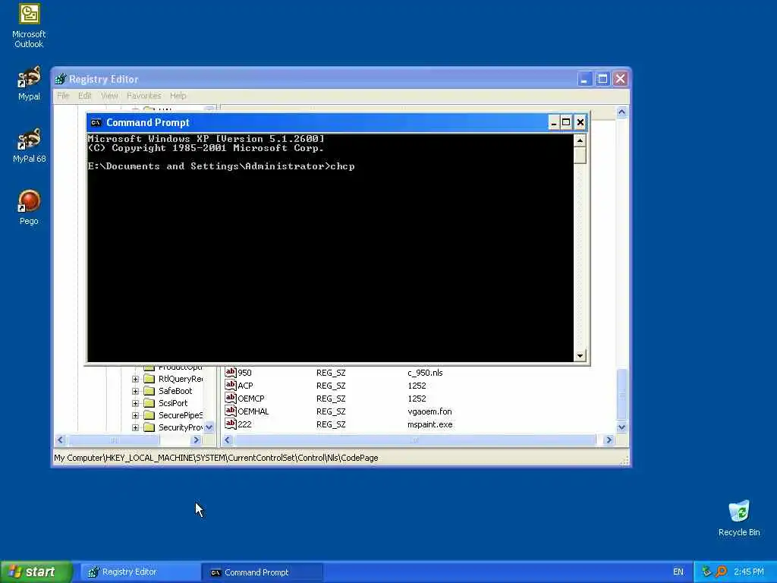Click Command Prompt scroll down arrow
The width and height of the screenshot is (777, 583).
580,355
